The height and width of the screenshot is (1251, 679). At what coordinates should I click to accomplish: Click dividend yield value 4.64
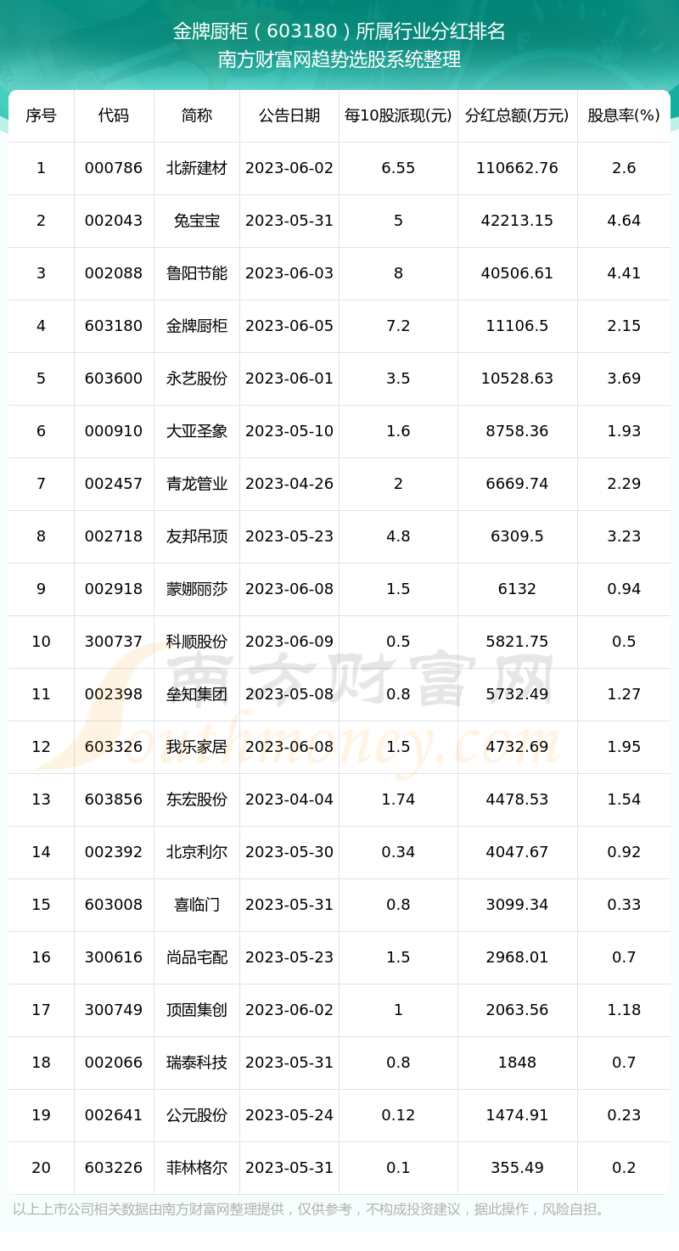[624, 221]
